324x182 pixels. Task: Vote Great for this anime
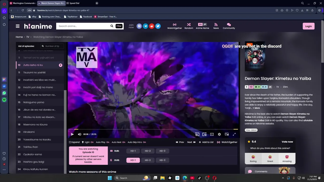270,159
